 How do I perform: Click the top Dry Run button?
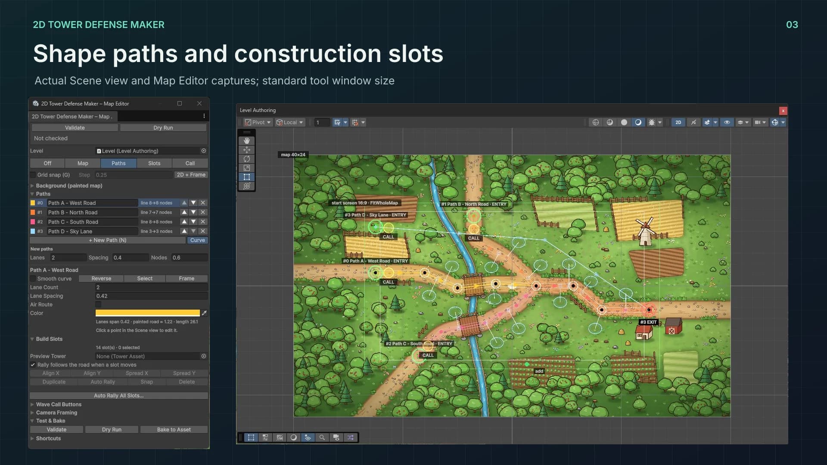[x=163, y=127]
